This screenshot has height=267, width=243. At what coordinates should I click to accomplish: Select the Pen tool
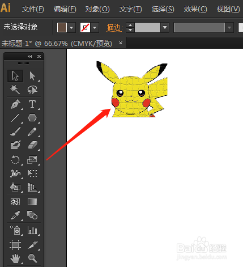point(15,104)
